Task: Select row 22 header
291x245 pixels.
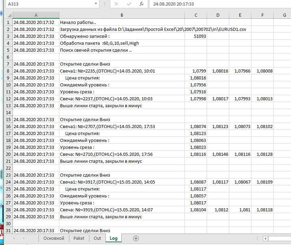Action: [8, 168]
